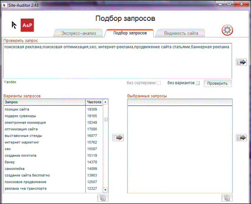Open the Видимость сайта tab
The width and height of the screenshot is (251, 204).
[x=181, y=33]
